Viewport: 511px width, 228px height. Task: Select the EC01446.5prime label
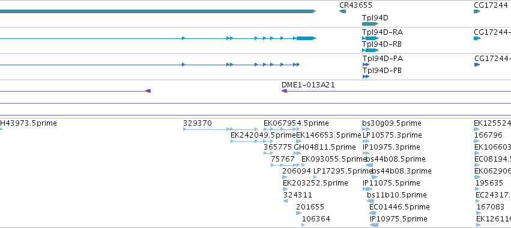[399, 207]
